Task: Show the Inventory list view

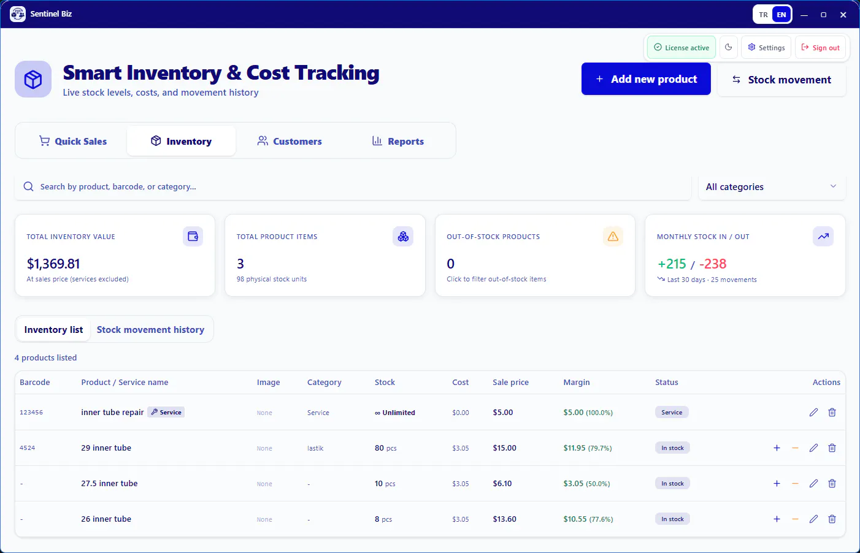Action: coord(53,330)
